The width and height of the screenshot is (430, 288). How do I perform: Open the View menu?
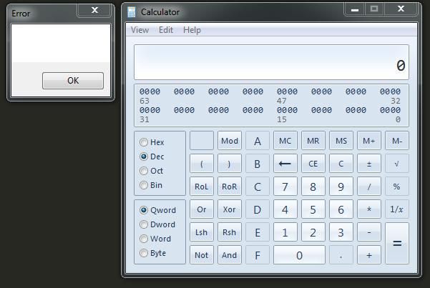tap(140, 29)
